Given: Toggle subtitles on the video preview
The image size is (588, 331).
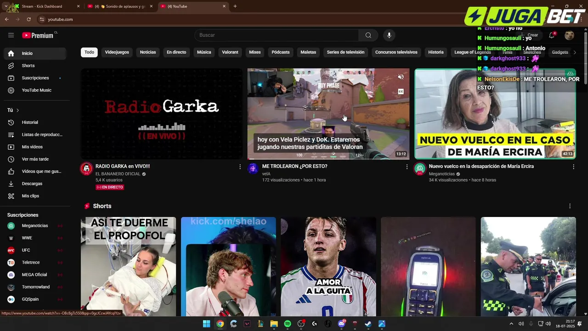Looking at the screenshot, I should tap(401, 91).
